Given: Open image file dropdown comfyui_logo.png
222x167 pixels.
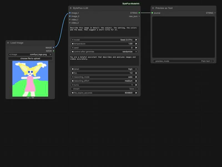Looking at the screenshot, I should point(30,54).
